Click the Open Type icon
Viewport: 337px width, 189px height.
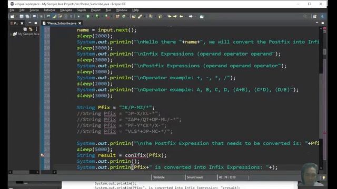pyautogui.click(x=134, y=16)
